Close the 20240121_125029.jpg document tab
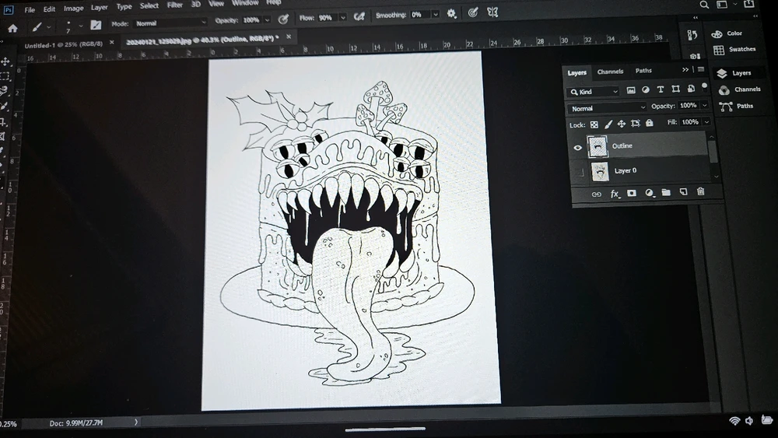The width and height of the screenshot is (778, 438). click(289, 37)
